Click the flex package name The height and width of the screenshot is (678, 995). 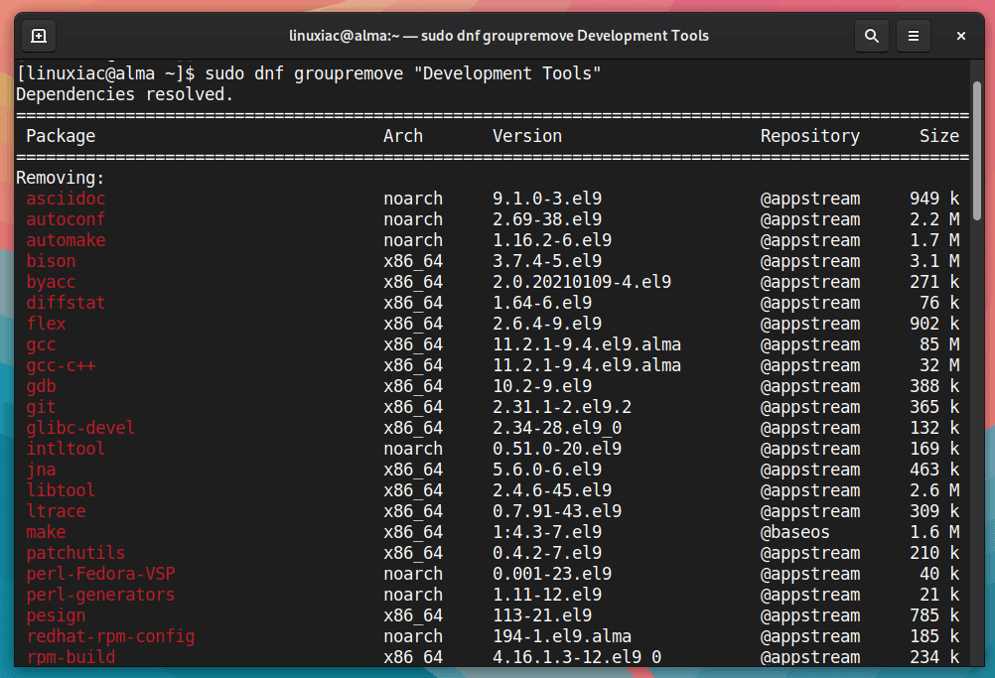pos(46,324)
